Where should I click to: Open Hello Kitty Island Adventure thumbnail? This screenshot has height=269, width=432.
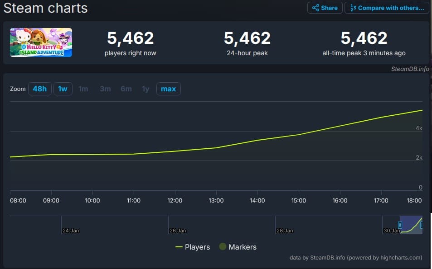click(41, 42)
